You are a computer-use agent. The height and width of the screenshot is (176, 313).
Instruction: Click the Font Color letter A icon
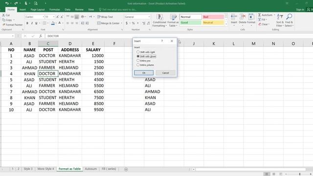pos(59,23)
